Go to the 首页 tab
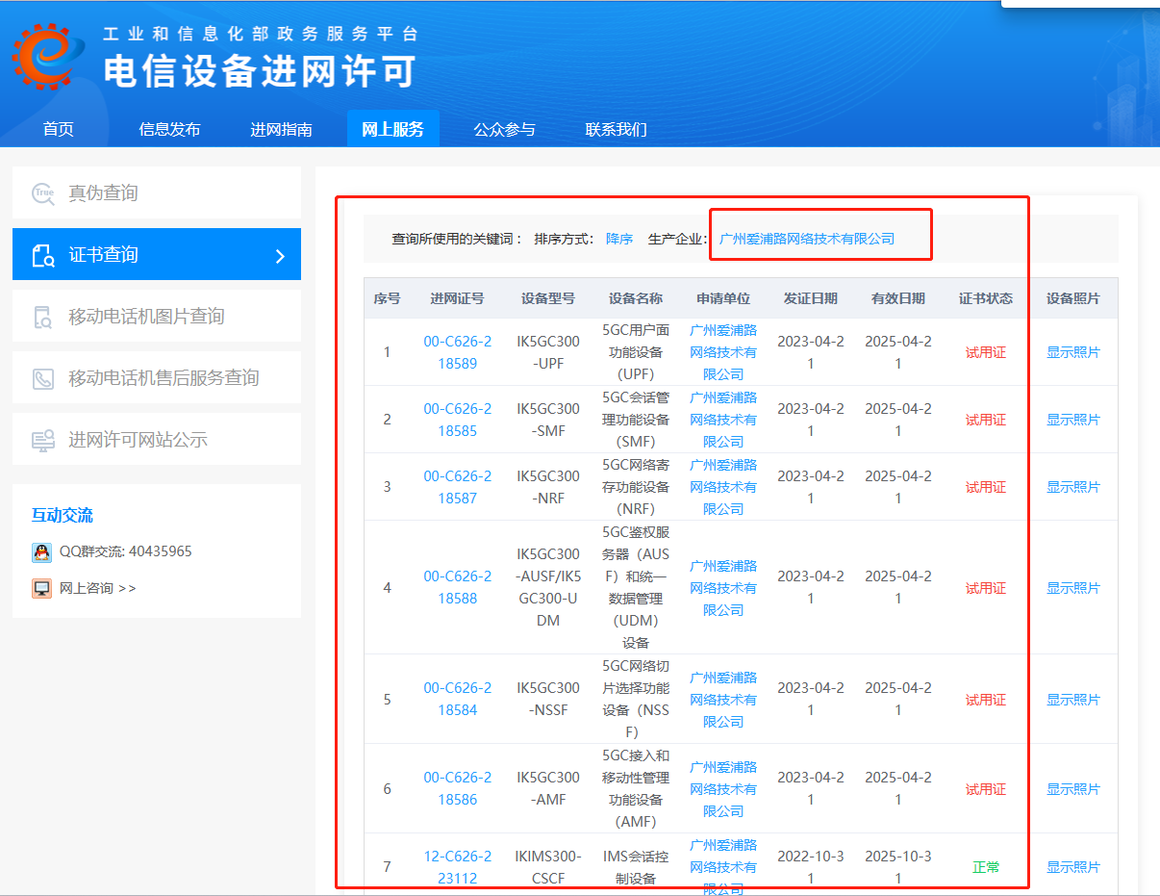The image size is (1160, 896). [59, 129]
